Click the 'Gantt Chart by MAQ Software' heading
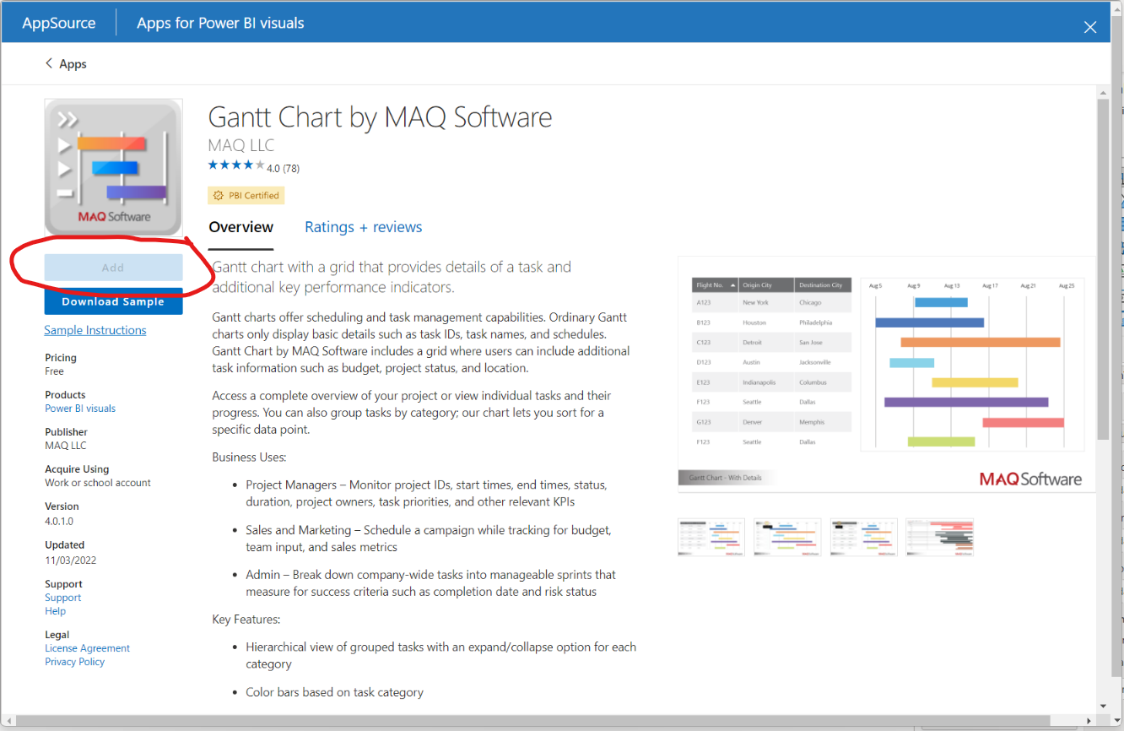Screen dimensions: 1124x731 380,116
